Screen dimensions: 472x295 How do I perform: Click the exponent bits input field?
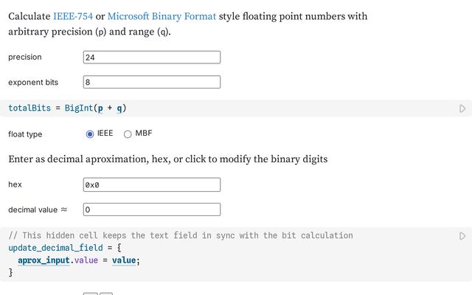click(x=152, y=83)
